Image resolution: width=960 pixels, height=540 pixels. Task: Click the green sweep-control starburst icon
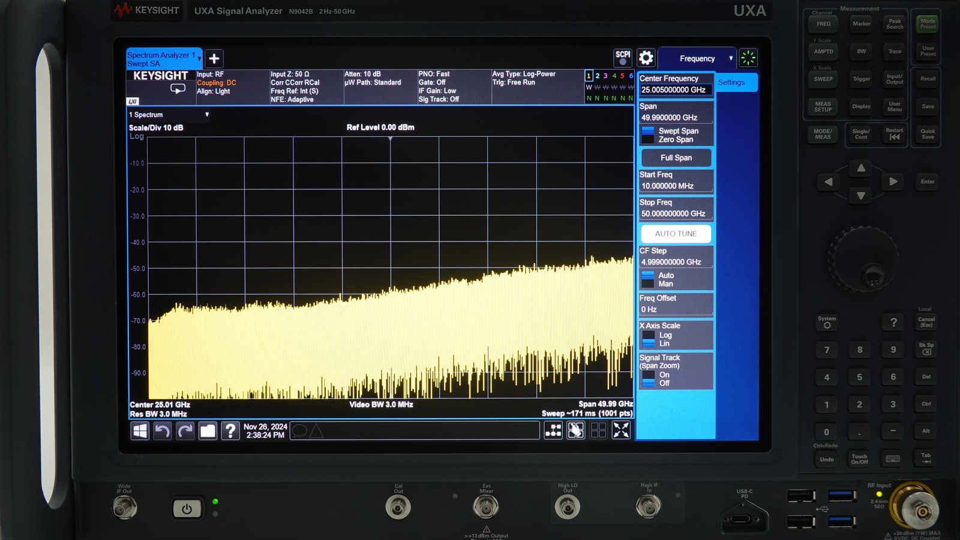(748, 58)
